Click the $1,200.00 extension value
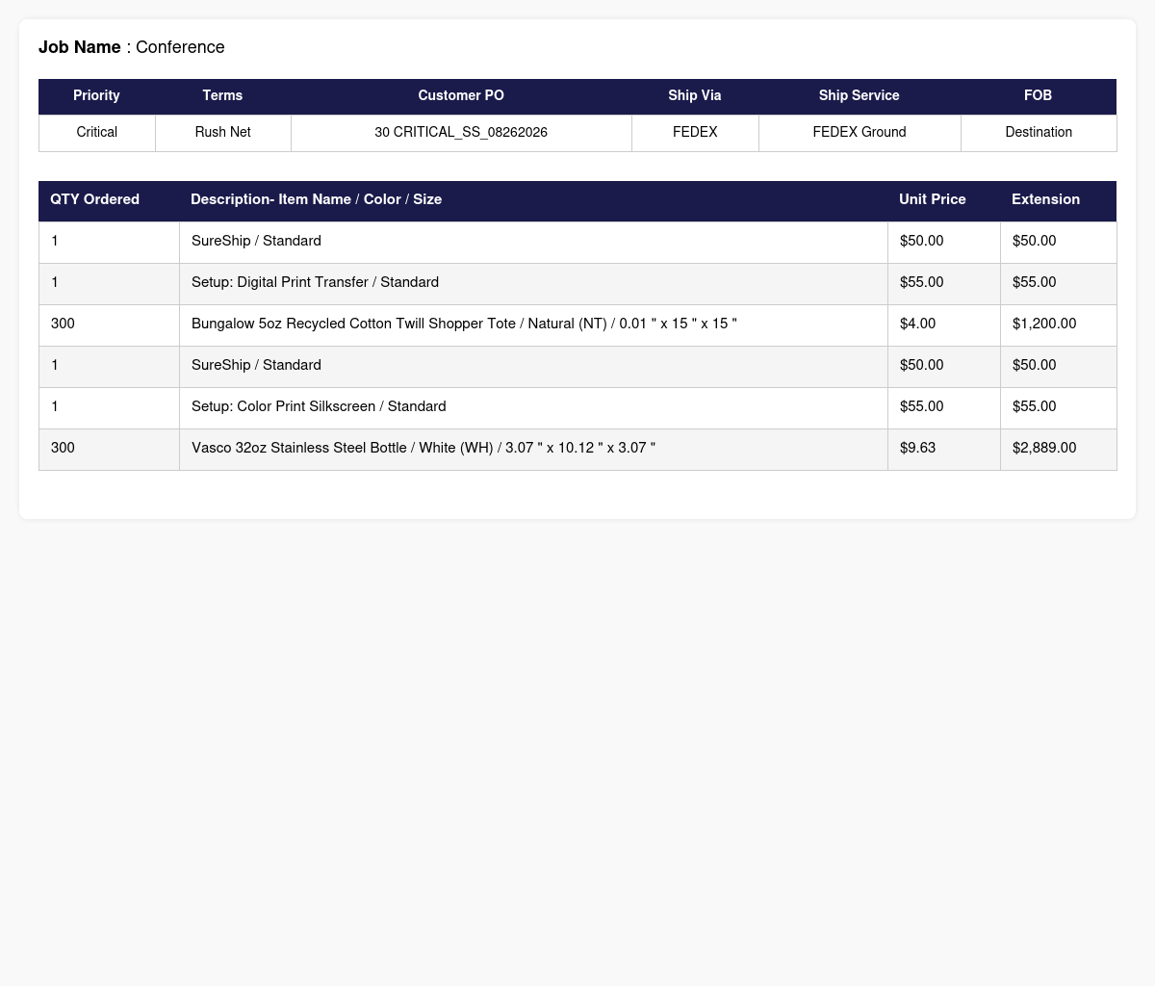 coord(1044,324)
